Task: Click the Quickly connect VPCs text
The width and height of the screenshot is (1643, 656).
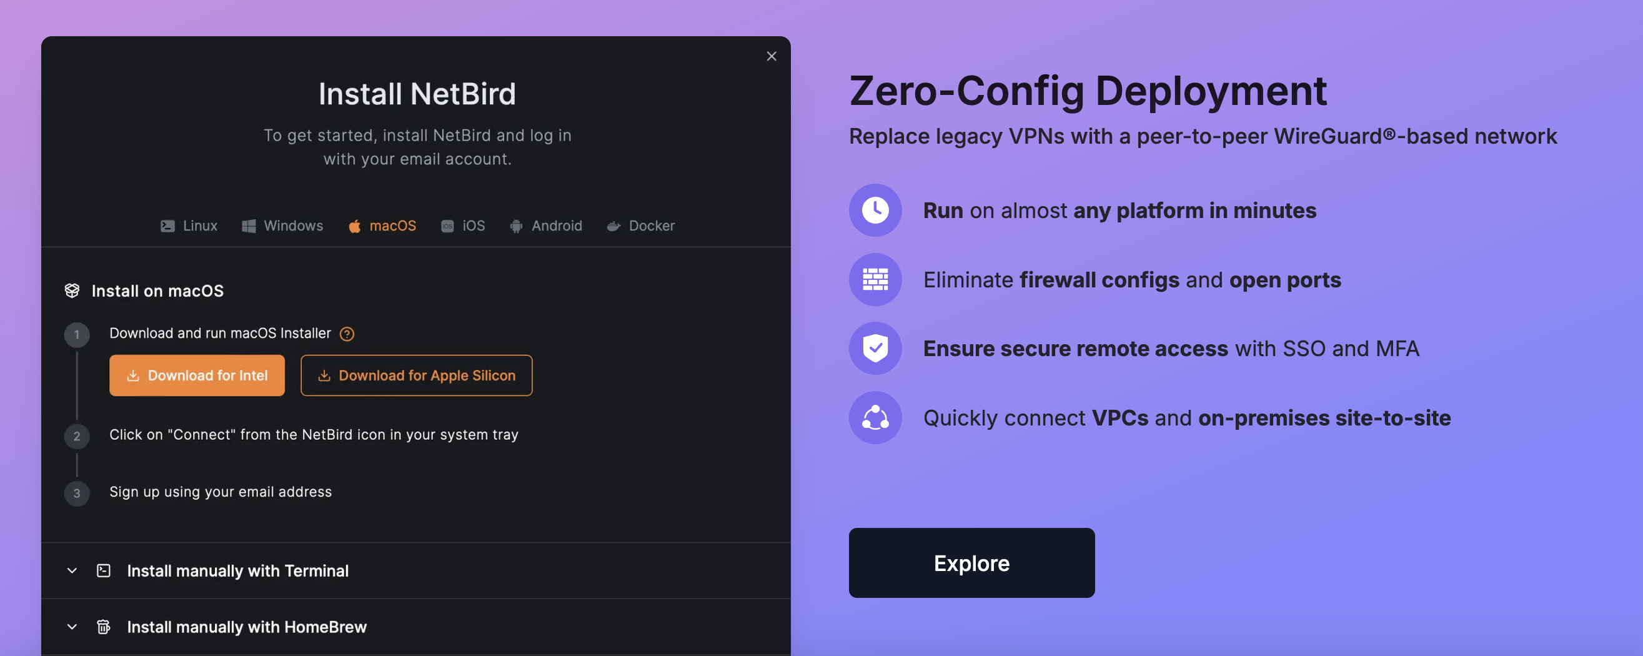Action: [x=1187, y=418]
